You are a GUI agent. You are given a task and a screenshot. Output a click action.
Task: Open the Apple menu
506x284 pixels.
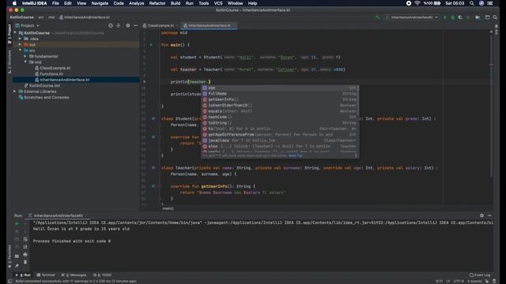point(14,3)
